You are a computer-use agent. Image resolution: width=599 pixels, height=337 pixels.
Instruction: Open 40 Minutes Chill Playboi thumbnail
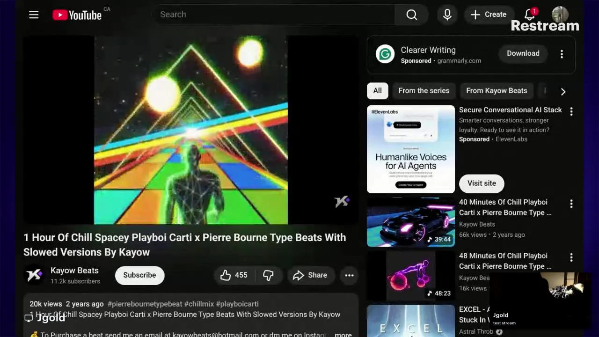[x=411, y=222]
